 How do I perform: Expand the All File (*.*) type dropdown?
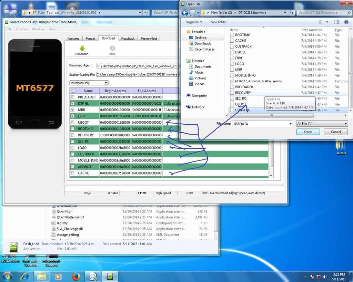click(322, 123)
